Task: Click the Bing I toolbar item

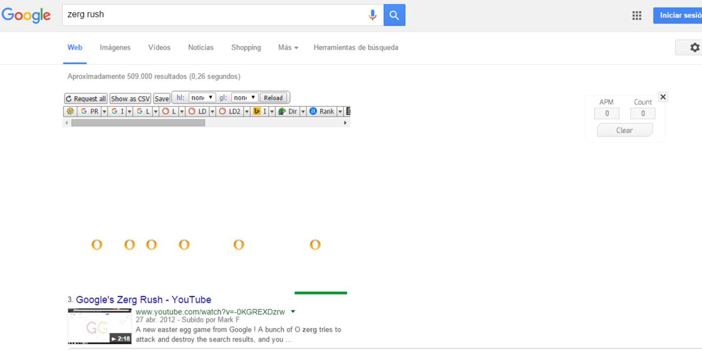Action: pos(260,111)
